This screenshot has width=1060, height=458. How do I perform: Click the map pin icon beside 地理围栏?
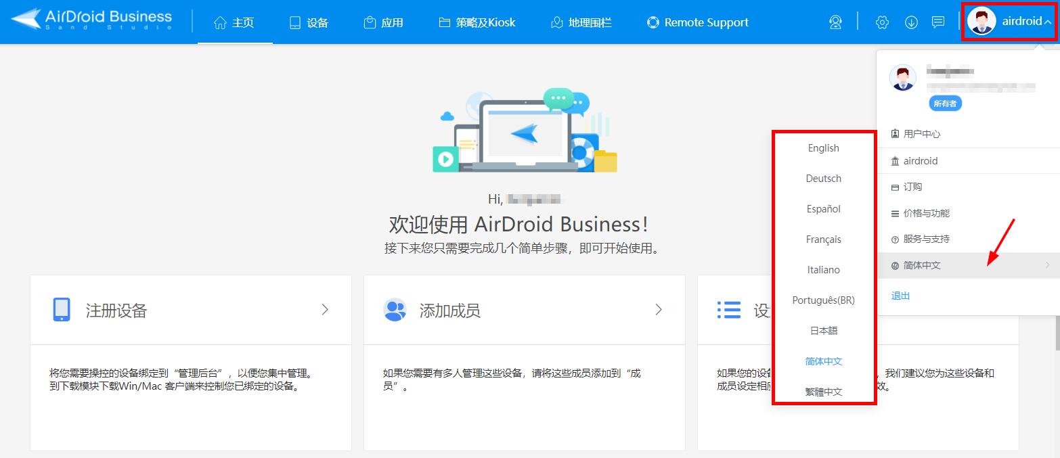tap(557, 22)
